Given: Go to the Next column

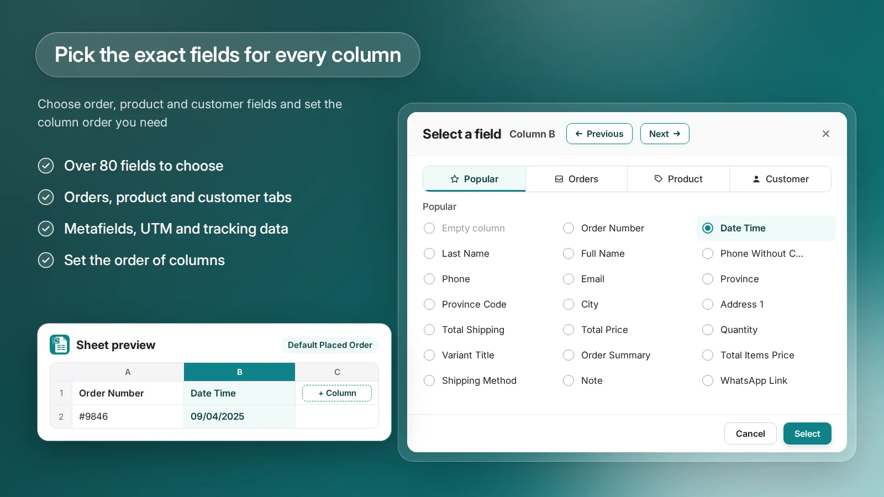Looking at the screenshot, I should coord(665,134).
